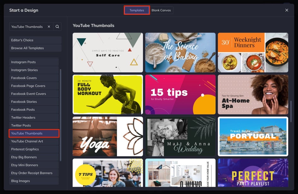Open Browse All Templates
The width and height of the screenshot is (298, 194).
35,48
